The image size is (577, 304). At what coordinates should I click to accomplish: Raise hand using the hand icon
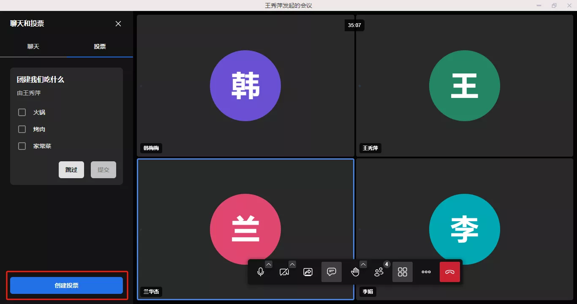[x=355, y=272]
